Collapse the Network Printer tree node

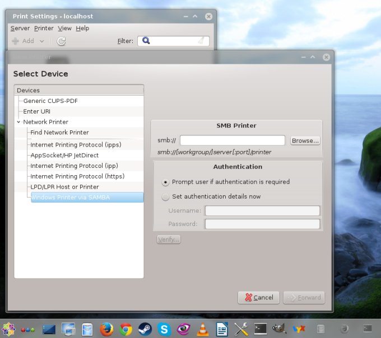point(18,122)
